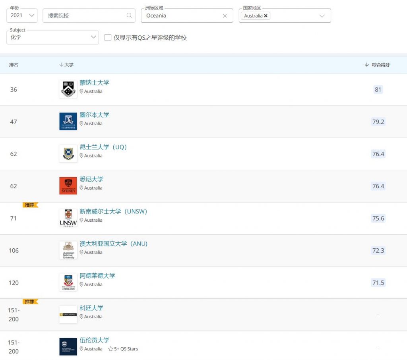Clear the Oceania region filter with the X
Screen dimensions: 407x360
(x=225, y=16)
